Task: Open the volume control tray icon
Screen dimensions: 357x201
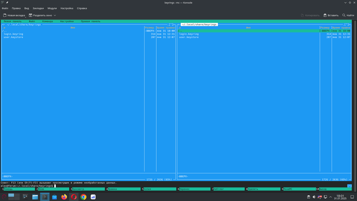Action: 314,197
